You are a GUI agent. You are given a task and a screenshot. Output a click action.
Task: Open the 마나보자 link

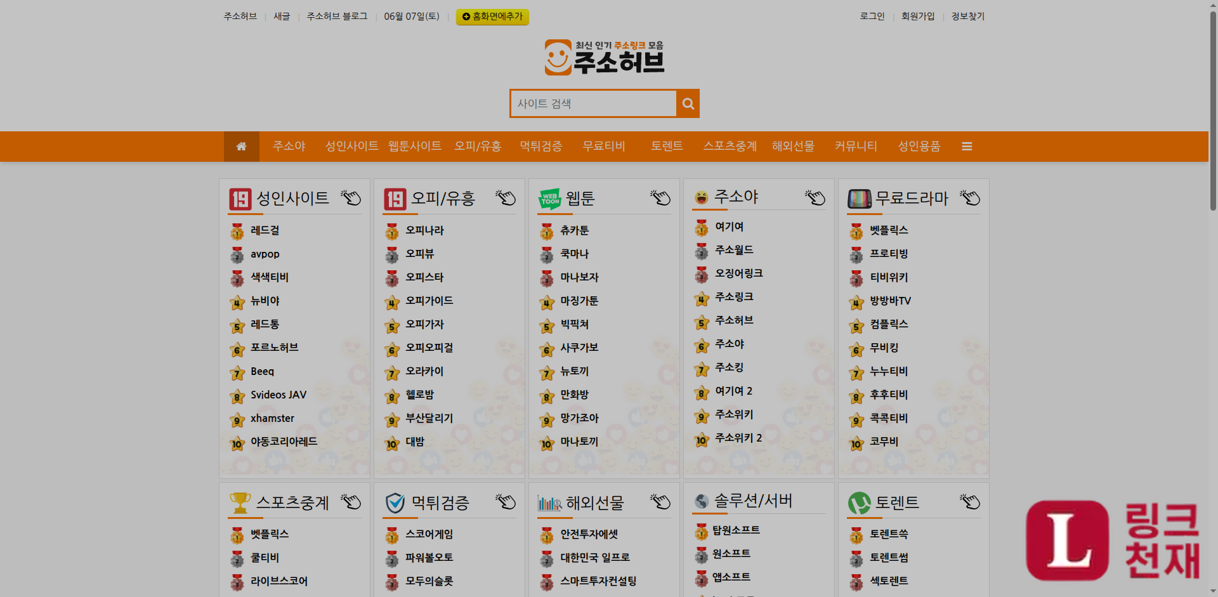point(579,278)
